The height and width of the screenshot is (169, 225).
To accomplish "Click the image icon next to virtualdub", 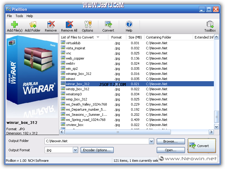I will pyautogui.click(x=63, y=42).
